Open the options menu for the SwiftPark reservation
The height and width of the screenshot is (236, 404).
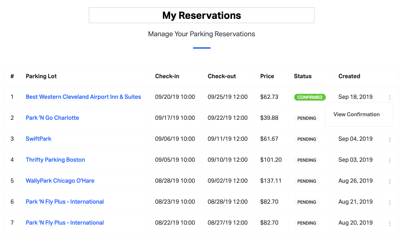click(x=389, y=139)
